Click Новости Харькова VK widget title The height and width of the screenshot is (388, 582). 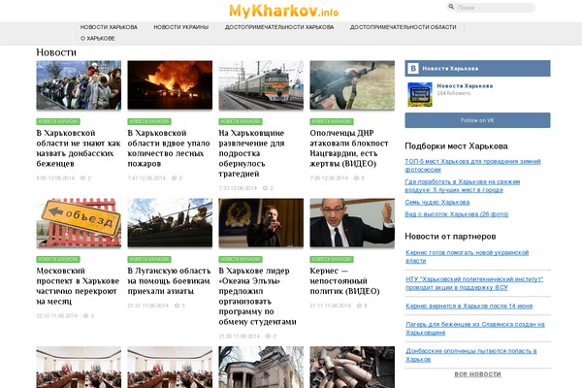tap(450, 68)
